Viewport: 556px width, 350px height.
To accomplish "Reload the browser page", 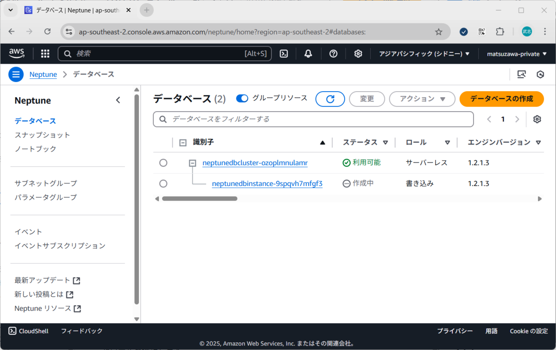I will tap(47, 31).
